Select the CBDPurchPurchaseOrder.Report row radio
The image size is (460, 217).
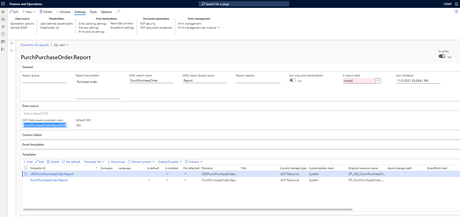tap(26, 174)
